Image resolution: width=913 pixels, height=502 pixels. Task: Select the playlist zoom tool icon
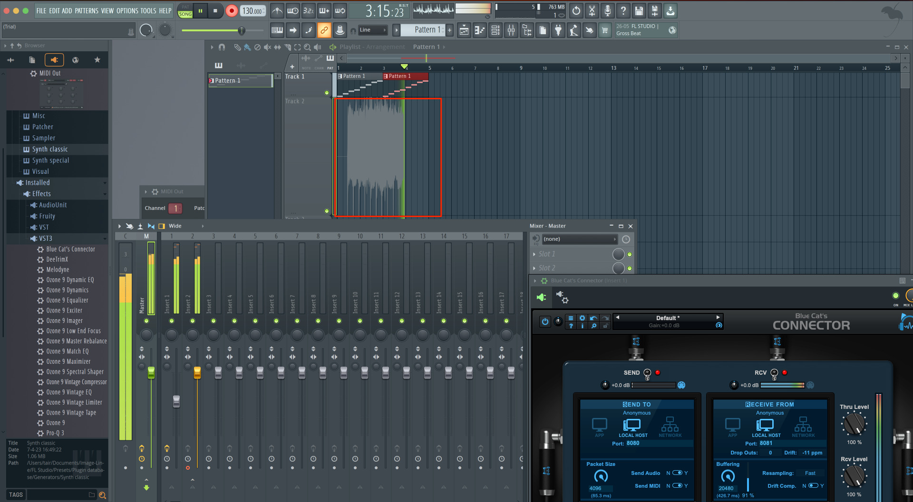coord(307,47)
